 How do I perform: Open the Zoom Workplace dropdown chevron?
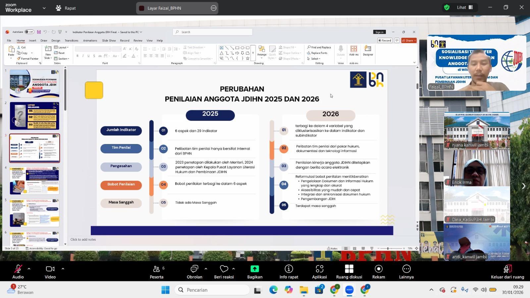click(44, 8)
